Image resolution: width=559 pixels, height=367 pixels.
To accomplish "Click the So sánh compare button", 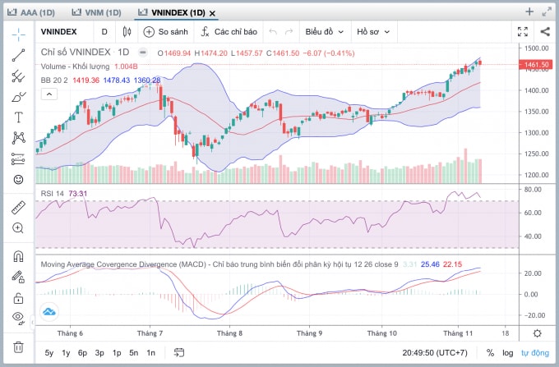I will pyautogui.click(x=166, y=32).
